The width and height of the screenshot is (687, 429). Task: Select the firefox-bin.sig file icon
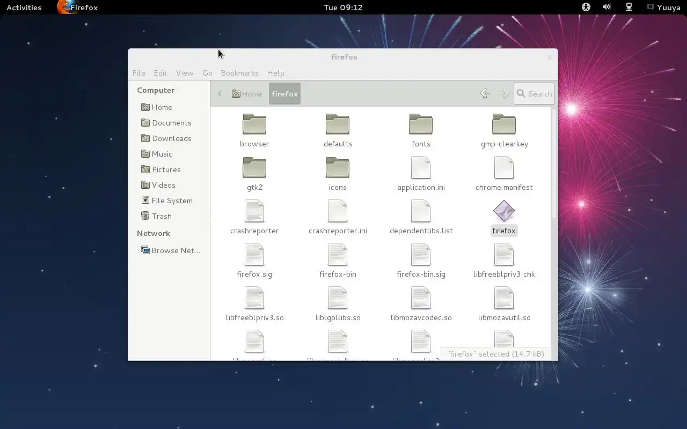421,255
